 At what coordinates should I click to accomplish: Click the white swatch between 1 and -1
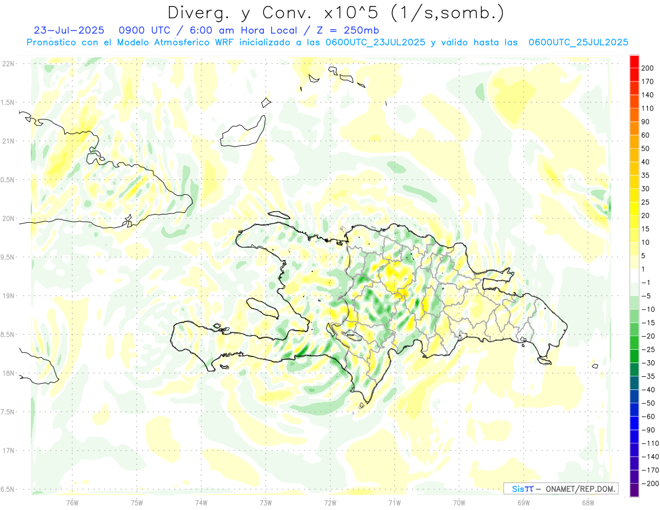634,276
